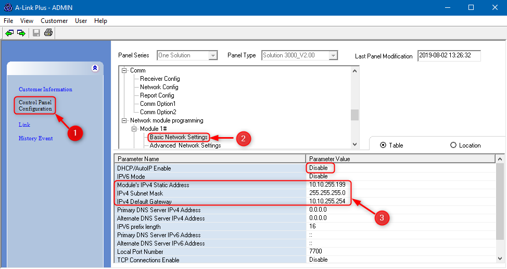Click the Parameter Value column header
Image resolution: width=507 pixels, height=269 pixels.
400,159
